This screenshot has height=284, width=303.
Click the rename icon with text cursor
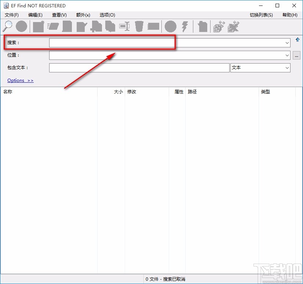tap(125, 26)
